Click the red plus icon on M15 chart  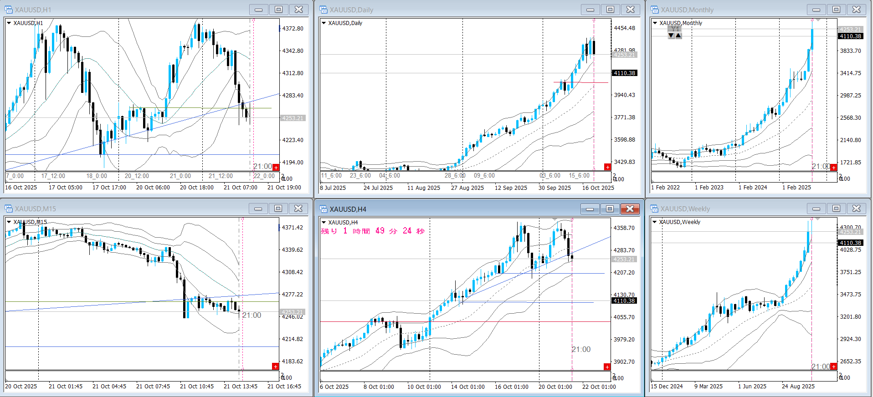[x=275, y=366]
